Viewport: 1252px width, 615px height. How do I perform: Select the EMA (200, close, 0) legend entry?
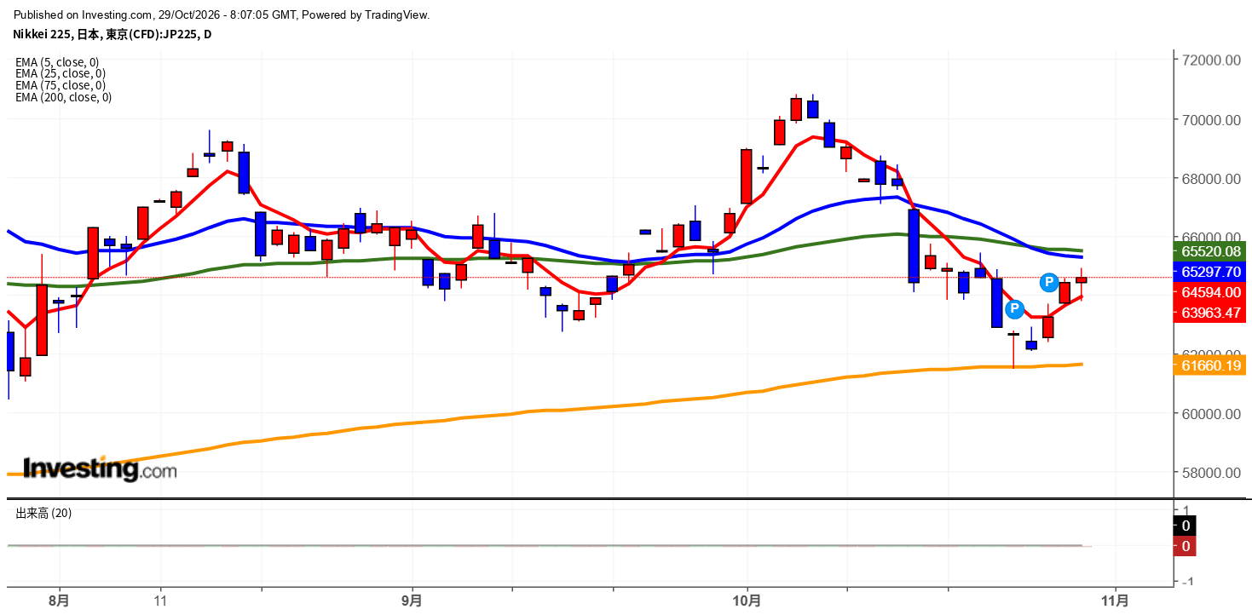click(63, 97)
